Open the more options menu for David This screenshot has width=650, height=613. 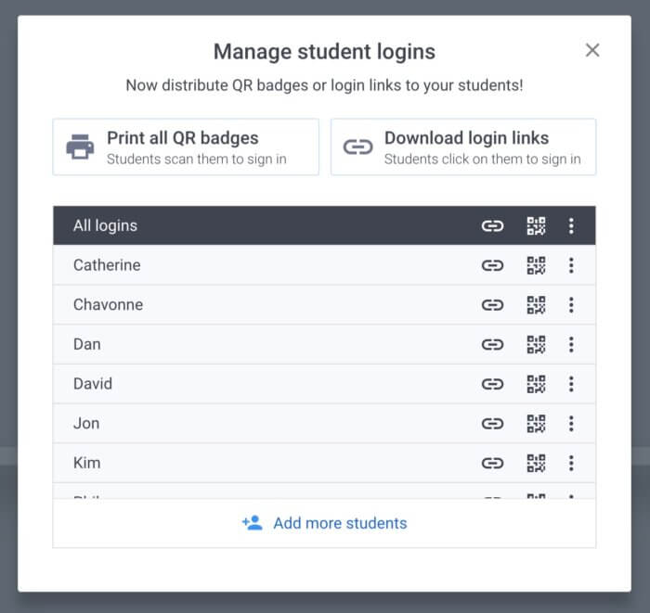(571, 384)
